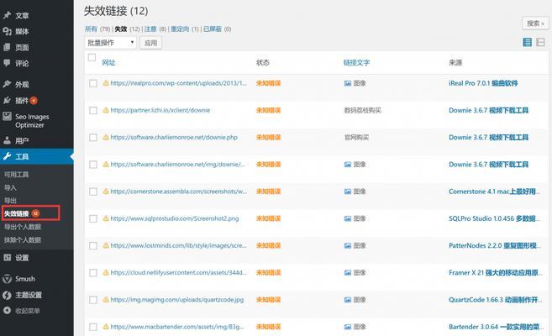The height and width of the screenshot is (336, 552).
Task: Open source post Bartender 3.0.64
Action: (496, 327)
